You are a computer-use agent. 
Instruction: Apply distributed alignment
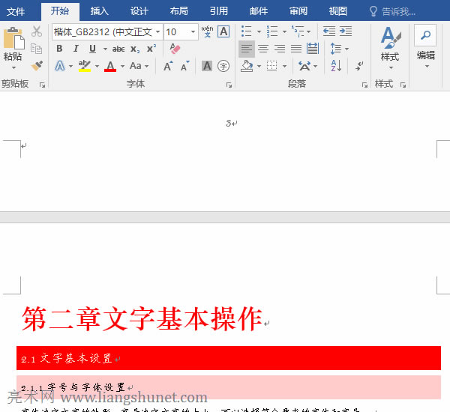(313, 49)
